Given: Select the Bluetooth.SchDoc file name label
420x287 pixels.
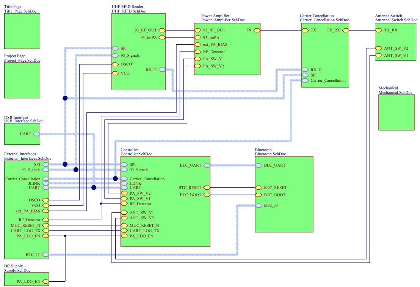Looking at the screenshot, I should 270,154.
